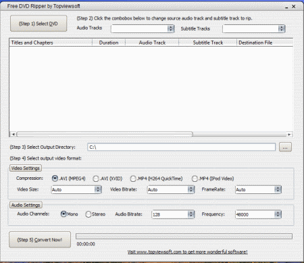
Task: Minimize the Free DVD Ripper window
Action: [286, 7]
